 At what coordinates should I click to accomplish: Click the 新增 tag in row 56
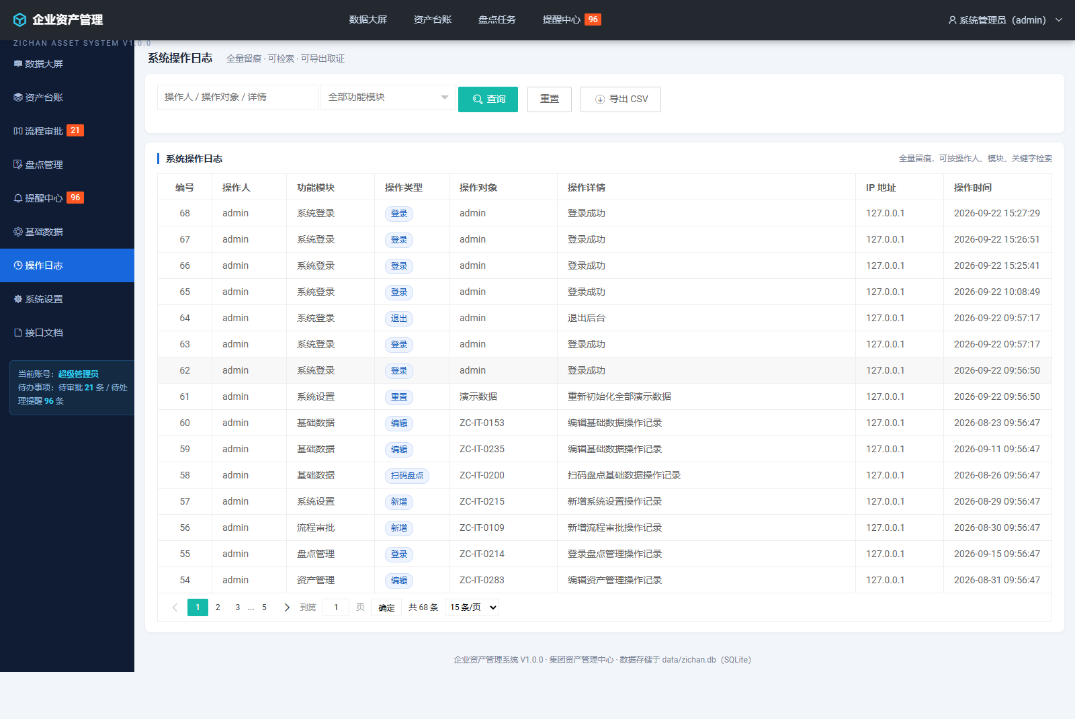click(x=399, y=528)
